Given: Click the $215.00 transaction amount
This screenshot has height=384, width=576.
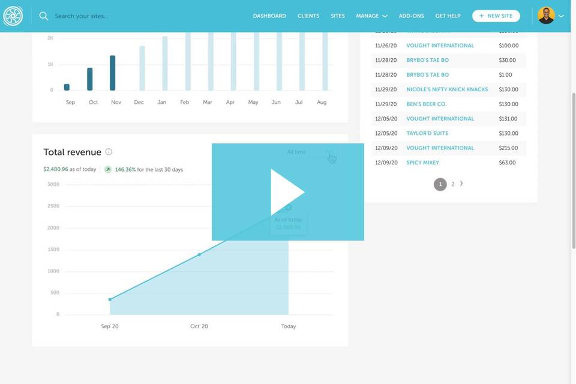Looking at the screenshot, I should point(508,148).
